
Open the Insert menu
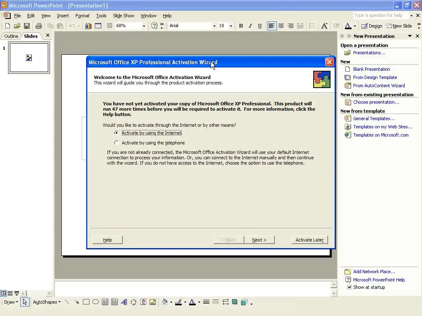pyautogui.click(x=63, y=16)
